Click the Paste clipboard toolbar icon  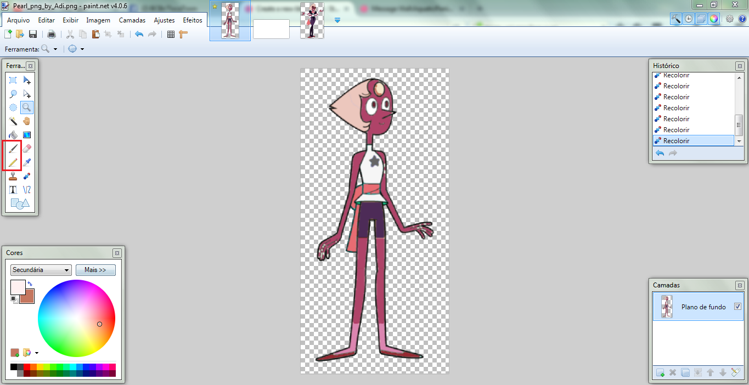[x=95, y=35]
